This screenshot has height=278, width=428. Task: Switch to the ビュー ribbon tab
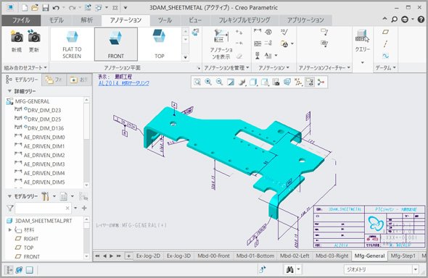[x=195, y=20]
